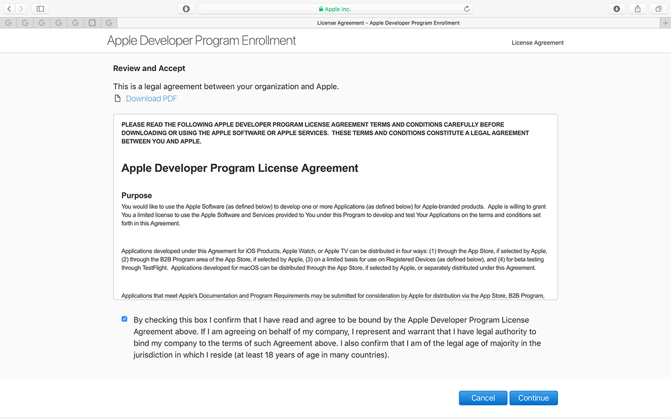Click the Purpose heading in the agreement

pyautogui.click(x=137, y=196)
